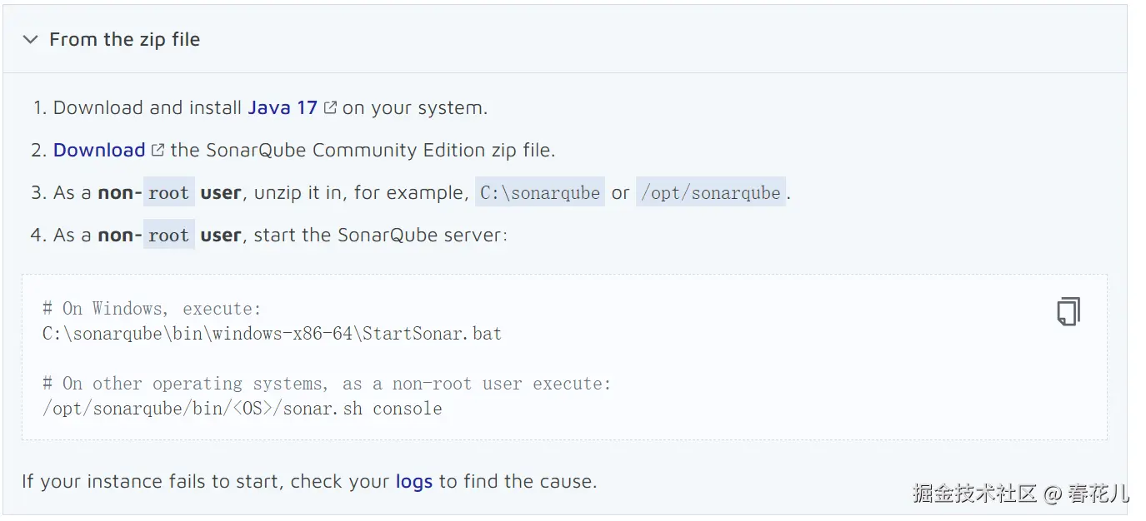This screenshot has width=1146, height=521.
Task: Open the Download link for SonarQube
Action: click(99, 150)
